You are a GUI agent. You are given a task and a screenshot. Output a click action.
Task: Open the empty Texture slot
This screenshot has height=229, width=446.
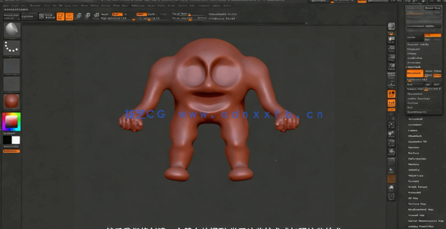12,84
